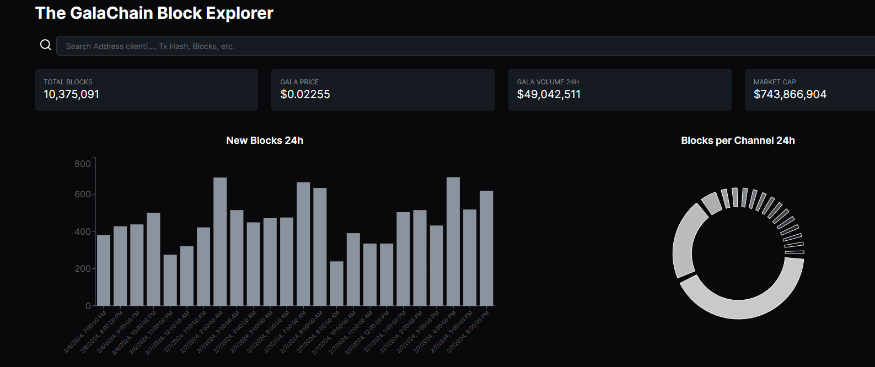Viewport: 875px width, 367px height.
Task: Click The GalaChain Block Explorer title
Action: pos(154,13)
